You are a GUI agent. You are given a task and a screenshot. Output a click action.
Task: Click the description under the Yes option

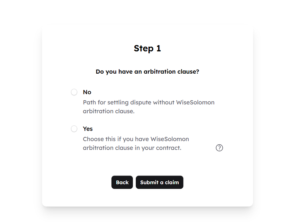tap(135, 143)
